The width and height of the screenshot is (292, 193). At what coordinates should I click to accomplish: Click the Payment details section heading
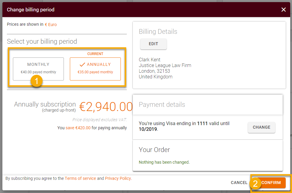(x=162, y=104)
